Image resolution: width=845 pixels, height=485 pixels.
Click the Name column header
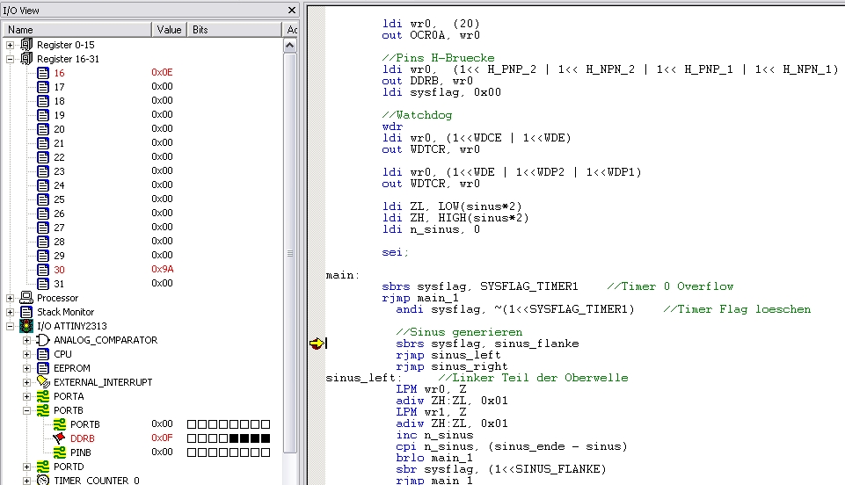[77, 30]
